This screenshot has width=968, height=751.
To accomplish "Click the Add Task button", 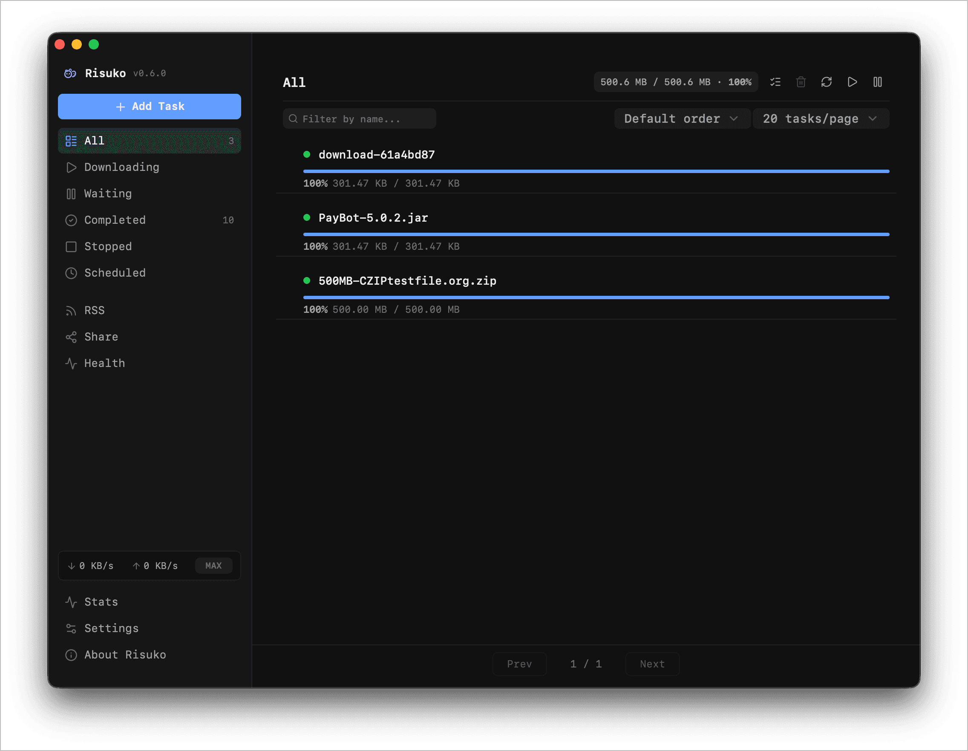I will pyautogui.click(x=150, y=107).
